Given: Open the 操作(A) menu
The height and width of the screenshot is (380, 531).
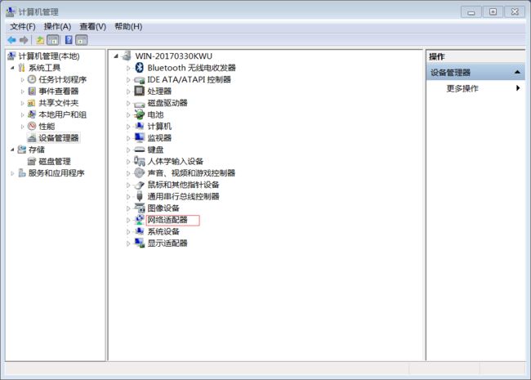Looking at the screenshot, I should pos(57,27).
